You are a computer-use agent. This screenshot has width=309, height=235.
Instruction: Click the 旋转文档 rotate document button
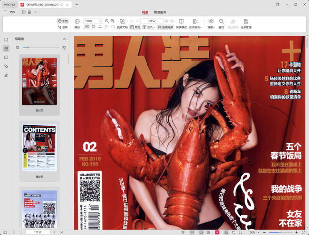point(122,27)
